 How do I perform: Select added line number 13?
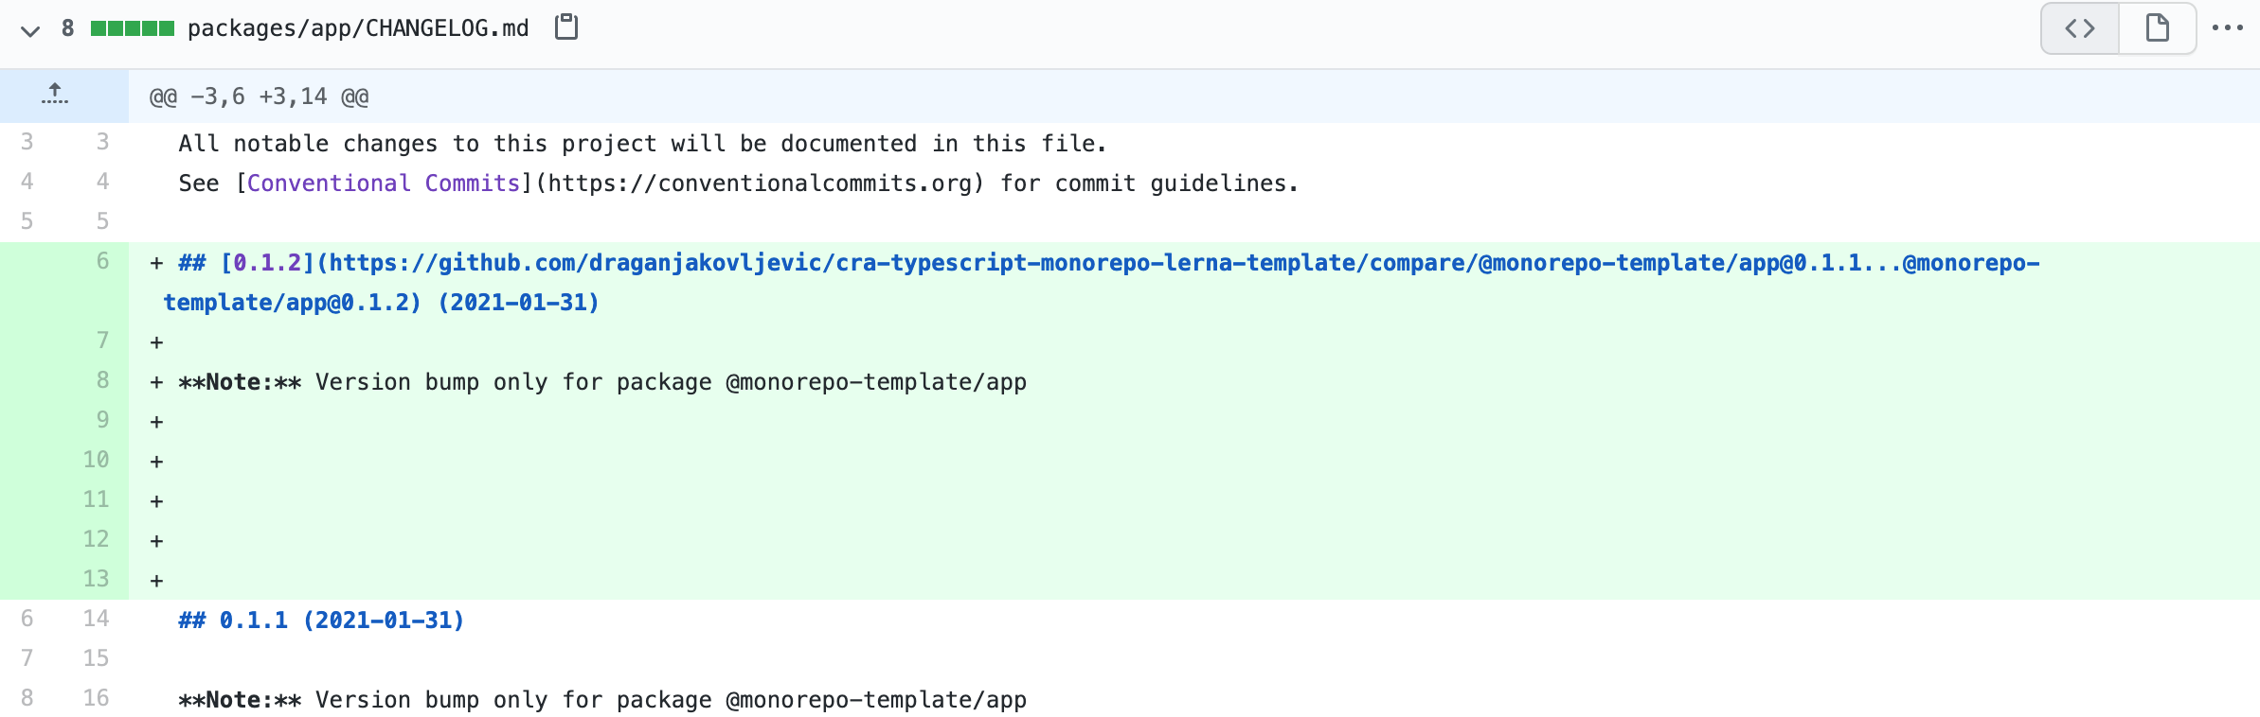(x=96, y=579)
